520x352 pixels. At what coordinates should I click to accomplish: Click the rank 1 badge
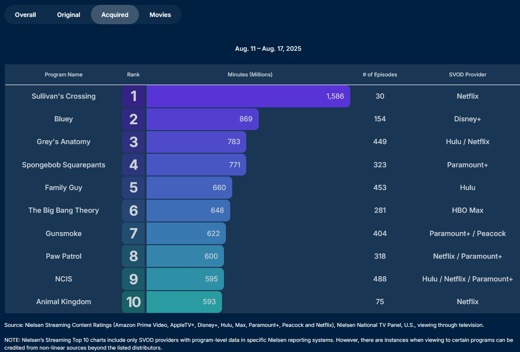134,96
